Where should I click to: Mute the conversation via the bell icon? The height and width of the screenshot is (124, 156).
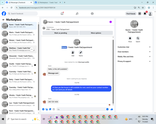pos(130,38)
